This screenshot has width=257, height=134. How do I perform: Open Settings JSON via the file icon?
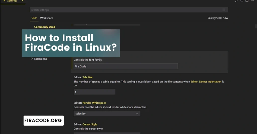(242, 1)
